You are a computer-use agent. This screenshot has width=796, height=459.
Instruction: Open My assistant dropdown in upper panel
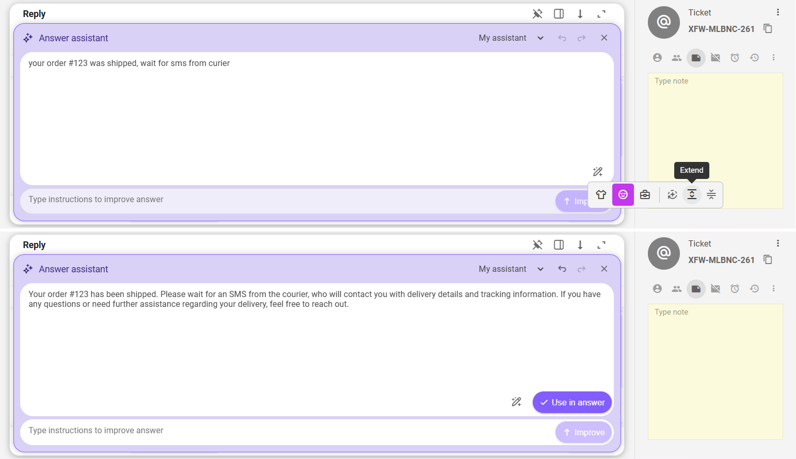(511, 38)
